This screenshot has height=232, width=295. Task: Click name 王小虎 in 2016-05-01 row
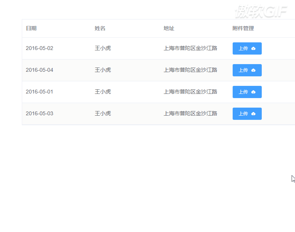103,92
